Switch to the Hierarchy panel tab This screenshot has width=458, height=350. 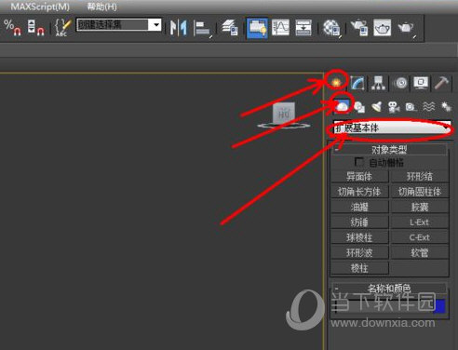(378, 83)
